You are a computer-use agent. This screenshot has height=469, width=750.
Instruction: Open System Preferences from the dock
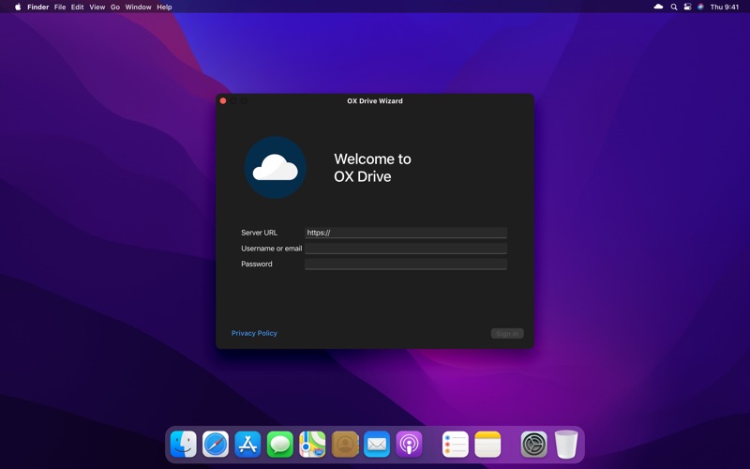click(533, 444)
